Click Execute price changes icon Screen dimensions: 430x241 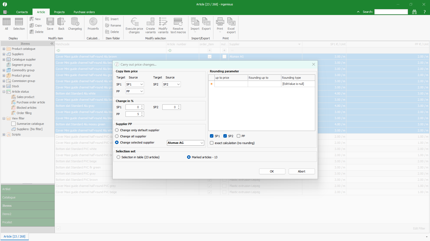[x=134, y=22]
